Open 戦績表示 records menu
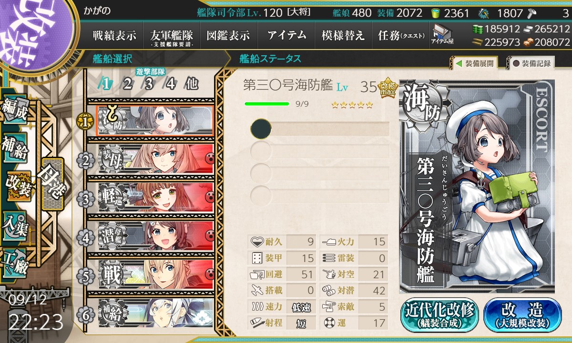The height and width of the screenshot is (343, 572). pyautogui.click(x=114, y=35)
